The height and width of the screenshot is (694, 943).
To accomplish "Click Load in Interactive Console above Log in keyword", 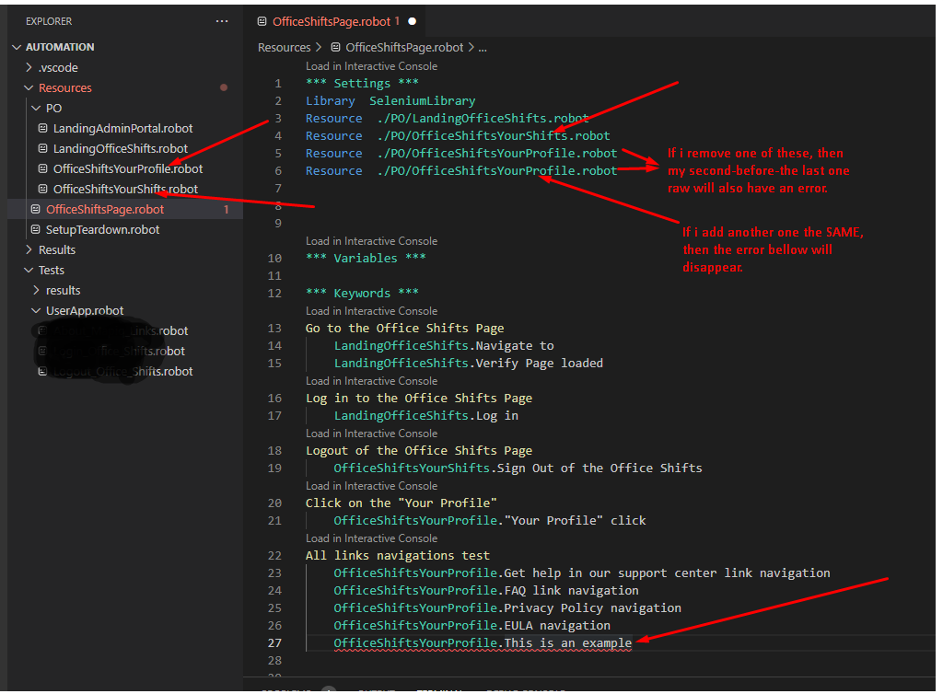I will pyautogui.click(x=371, y=381).
